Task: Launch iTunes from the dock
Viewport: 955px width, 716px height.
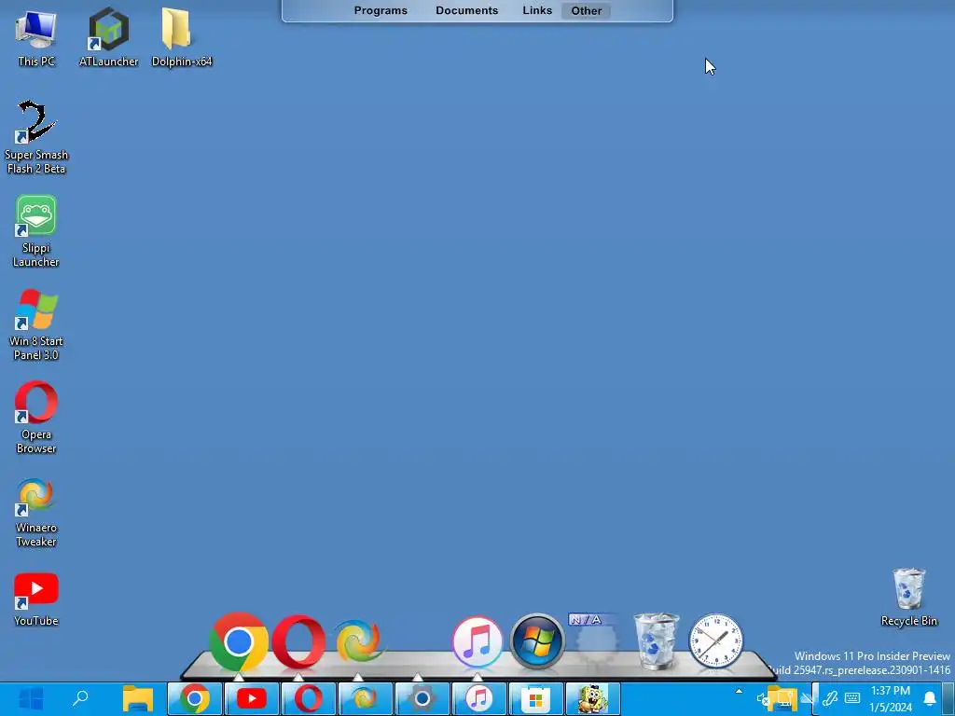Action: [477, 641]
